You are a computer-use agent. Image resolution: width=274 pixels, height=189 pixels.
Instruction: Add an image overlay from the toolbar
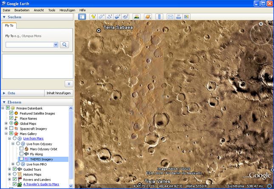coord(117,17)
